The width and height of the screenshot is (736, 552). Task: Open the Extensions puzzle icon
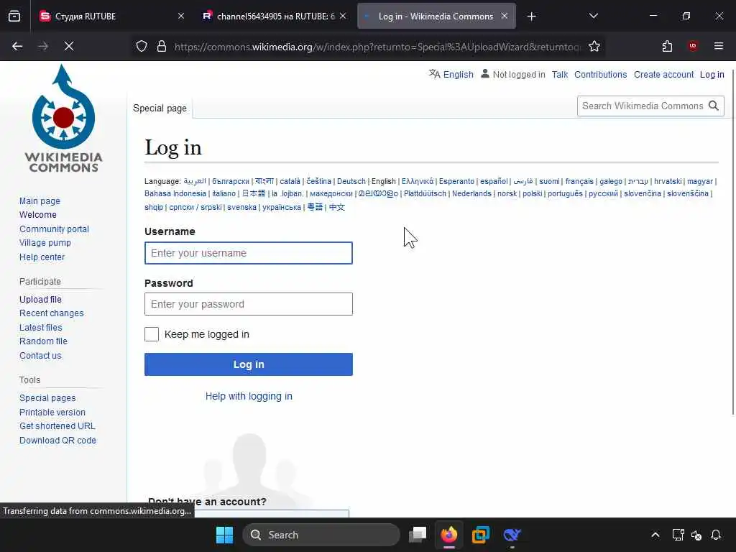tap(667, 46)
